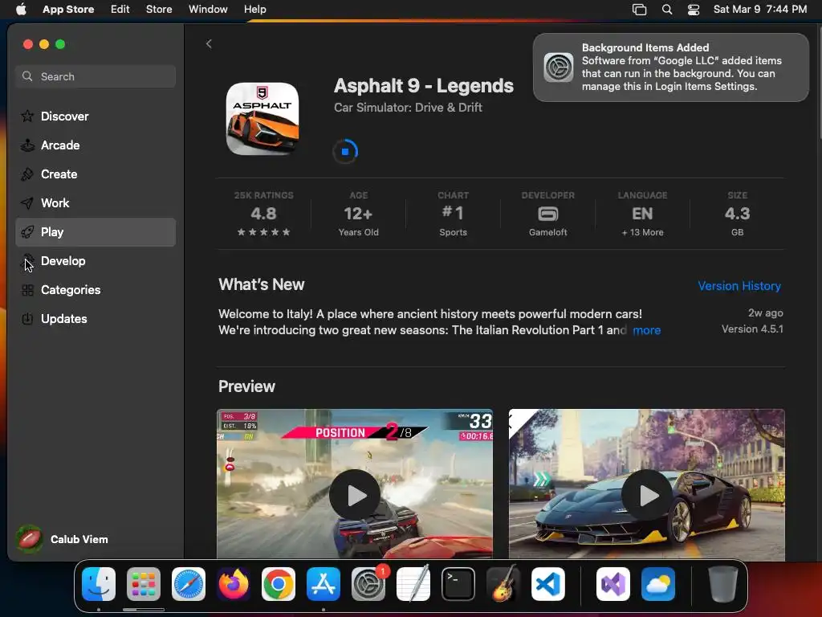Click the date and time in menu bar
Viewport: 822px width, 617px height.
[760, 10]
